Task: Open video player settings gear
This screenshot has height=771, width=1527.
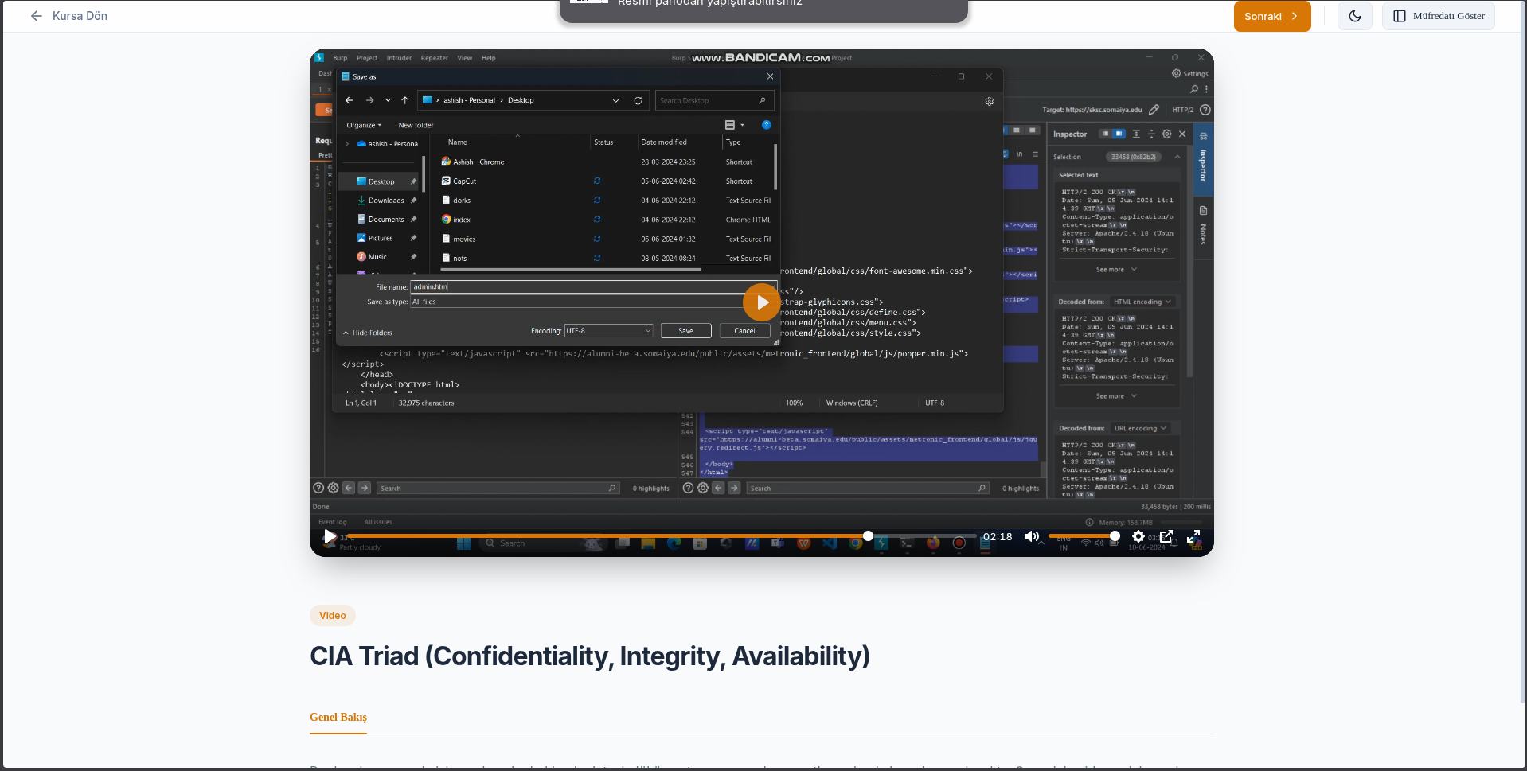Action: 1138,536
